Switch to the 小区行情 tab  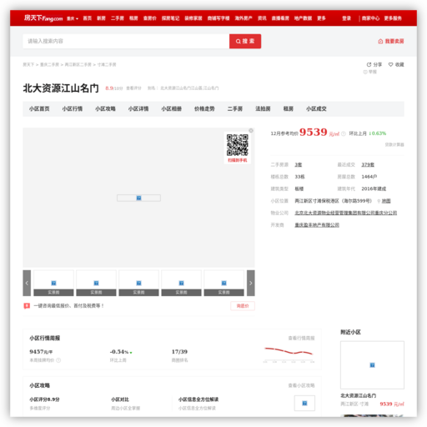pos(73,108)
